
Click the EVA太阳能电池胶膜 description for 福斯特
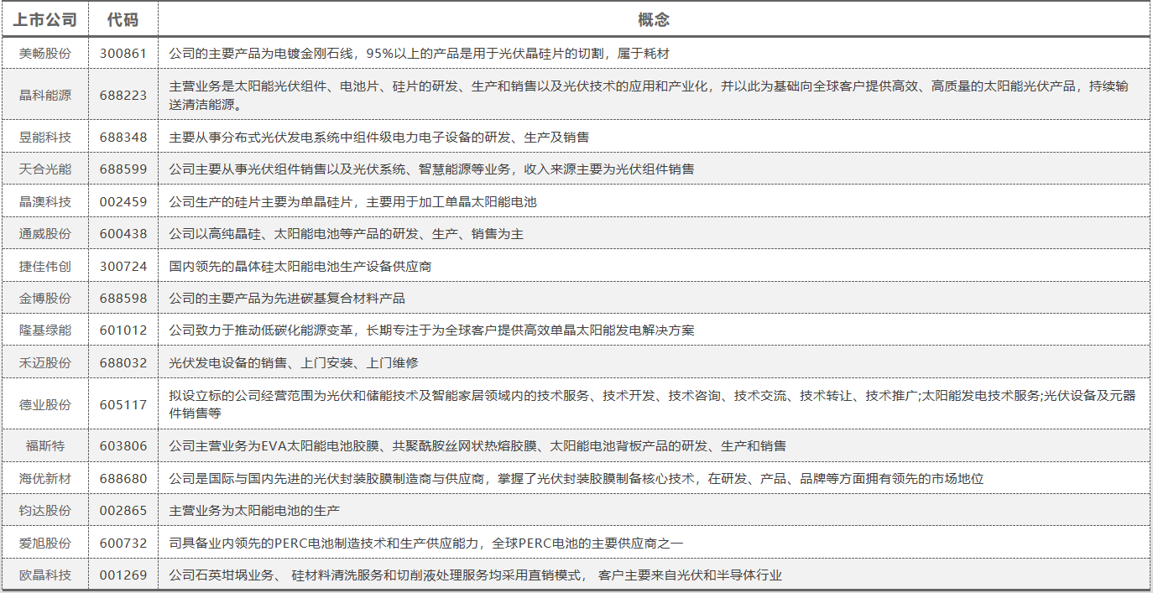pos(477,446)
